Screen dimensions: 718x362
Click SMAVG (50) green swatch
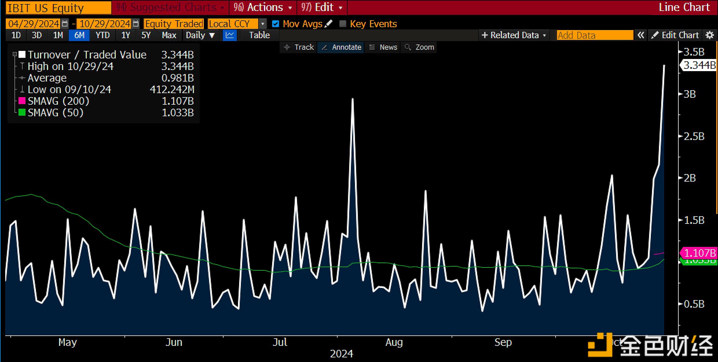pos(22,112)
